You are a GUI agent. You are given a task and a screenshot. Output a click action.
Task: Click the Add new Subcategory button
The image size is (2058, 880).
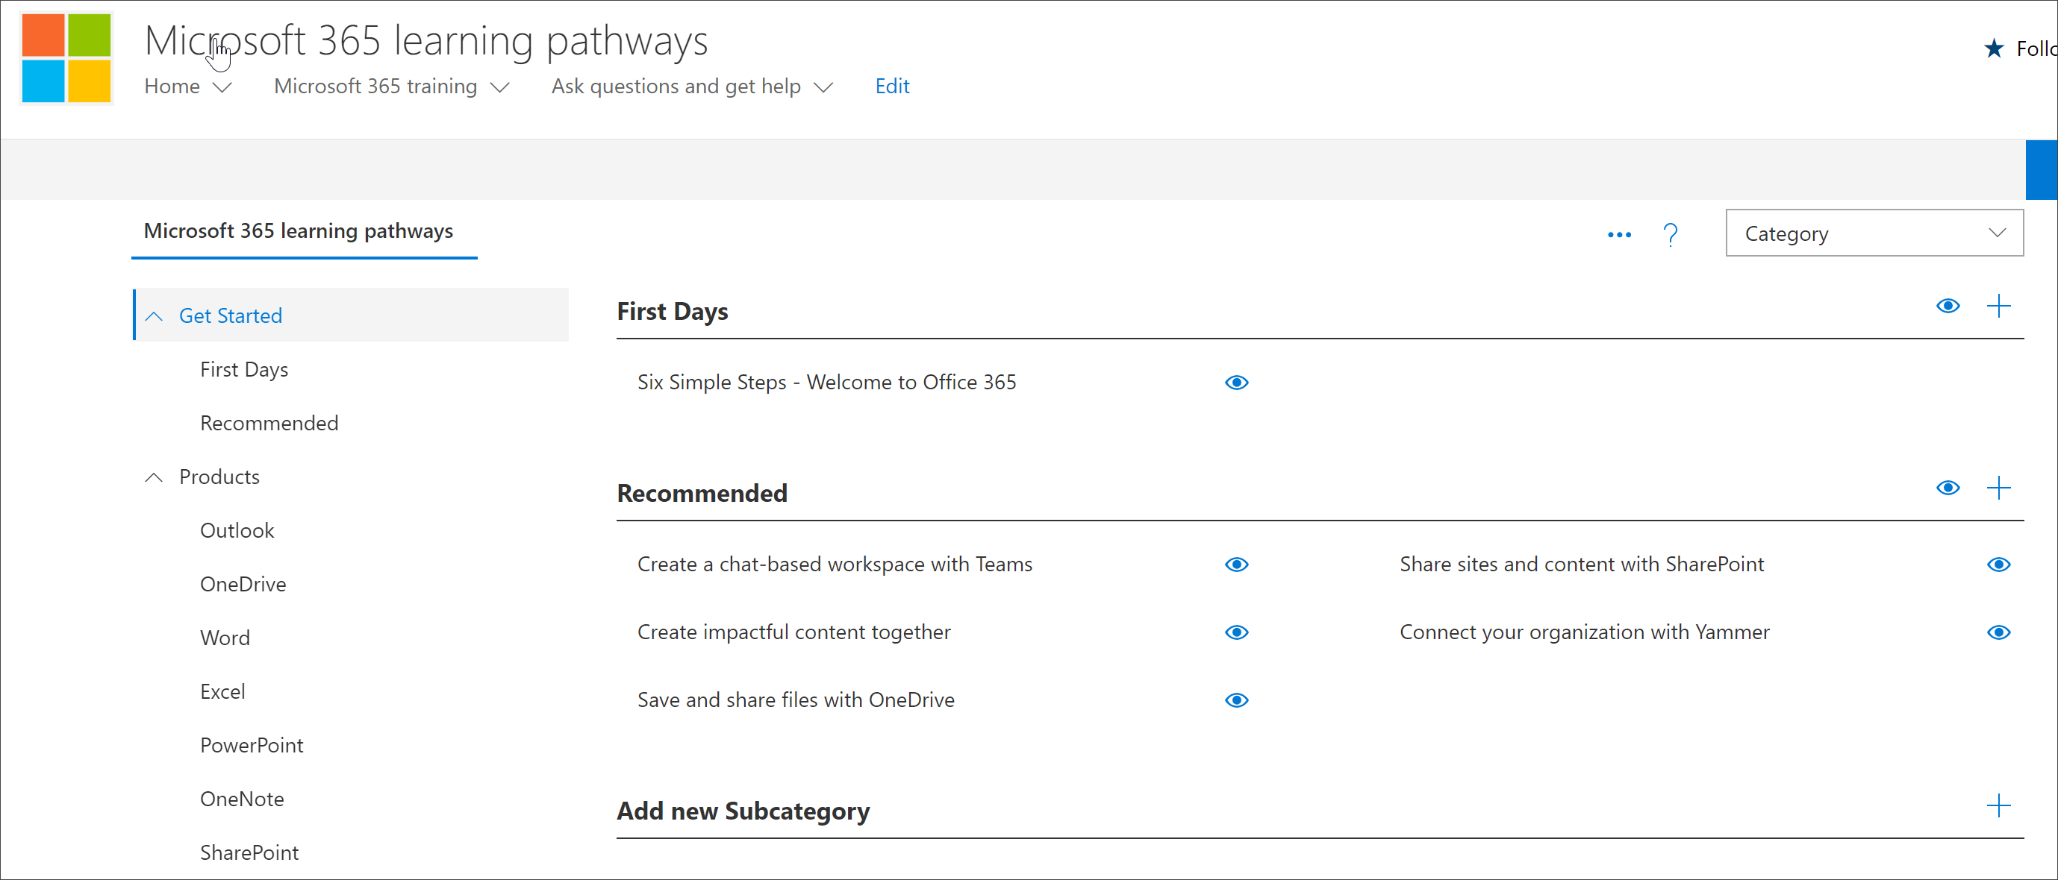point(2003,811)
